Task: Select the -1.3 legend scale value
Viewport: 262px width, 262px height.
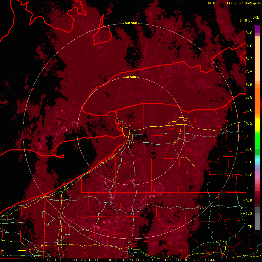Action: pos(248,214)
